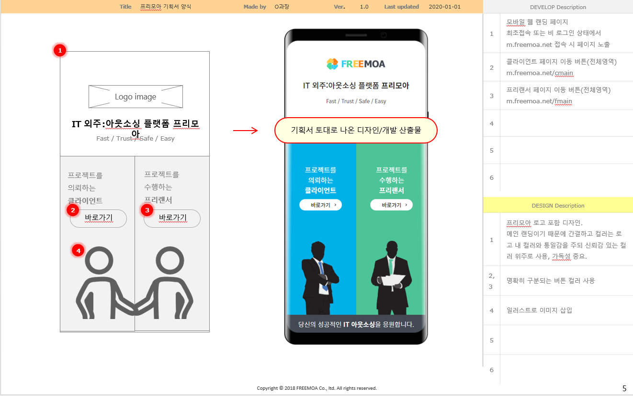
Task: Click the Last updated date 2020-01-01
Action: (x=445, y=7)
